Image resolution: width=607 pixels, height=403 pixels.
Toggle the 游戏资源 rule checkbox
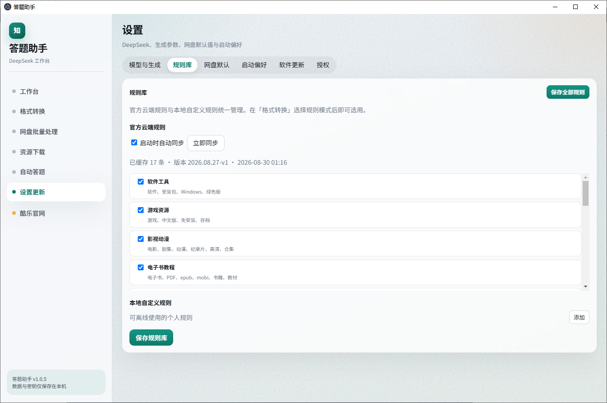141,210
